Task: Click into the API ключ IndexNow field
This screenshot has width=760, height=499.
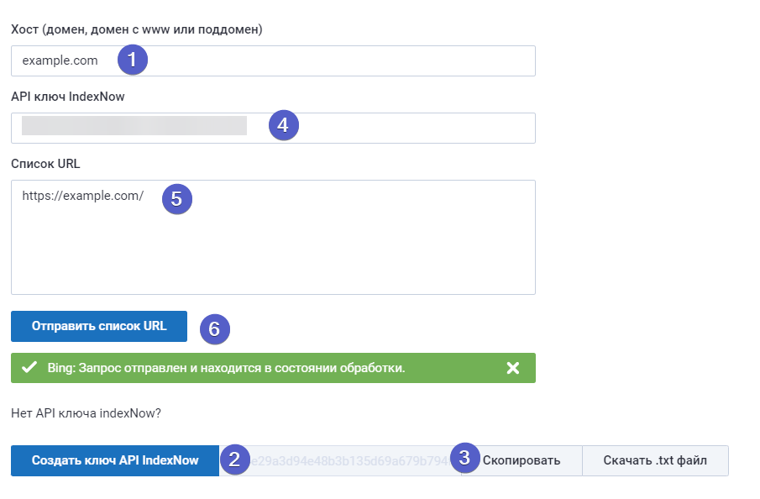Action: (274, 128)
